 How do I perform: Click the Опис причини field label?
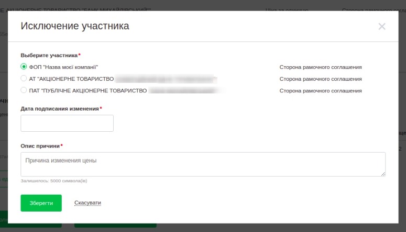[x=40, y=146]
